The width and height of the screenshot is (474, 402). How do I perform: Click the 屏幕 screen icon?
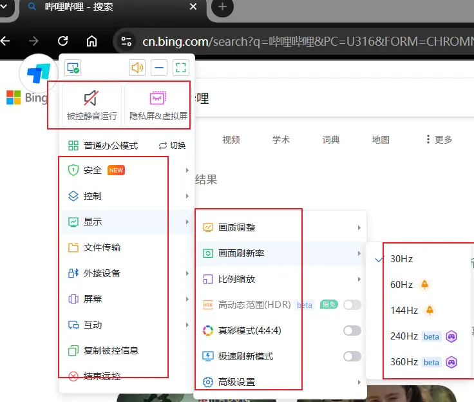73,299
